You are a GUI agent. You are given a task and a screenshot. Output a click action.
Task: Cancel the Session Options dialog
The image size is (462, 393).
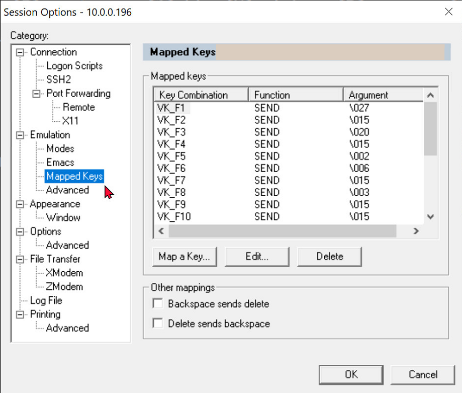(423, 374)
